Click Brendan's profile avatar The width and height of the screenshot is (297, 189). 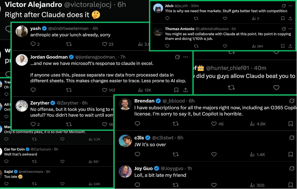(125, 104)
